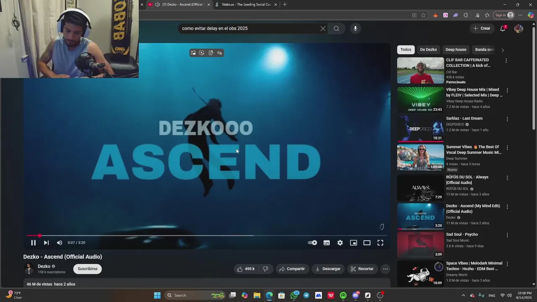This screenshot has height=302, width=537.
Task: Open the clock showing 10:58 PM
Action: pos(524,295)
